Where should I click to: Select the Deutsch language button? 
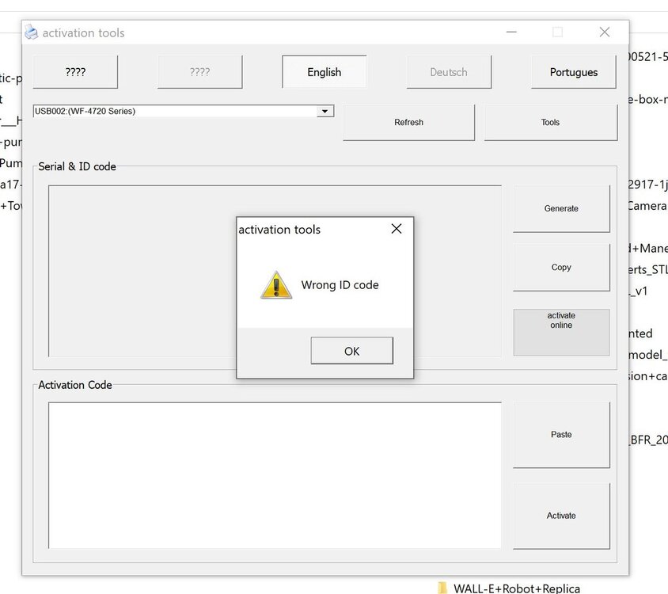coord(449,72)
